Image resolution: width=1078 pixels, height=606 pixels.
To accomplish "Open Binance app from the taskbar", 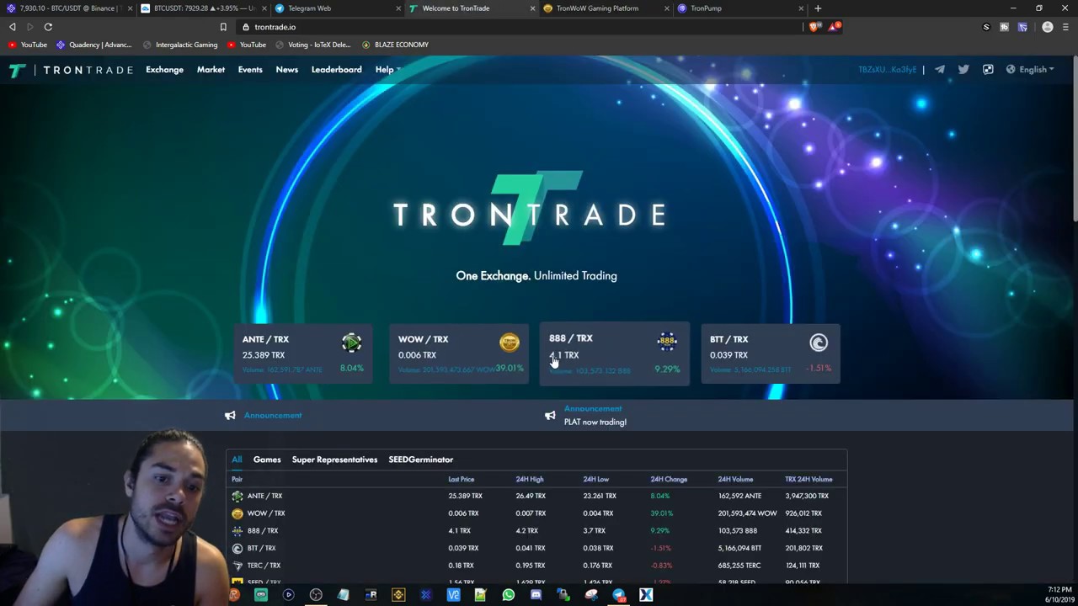I will point(398,595).
